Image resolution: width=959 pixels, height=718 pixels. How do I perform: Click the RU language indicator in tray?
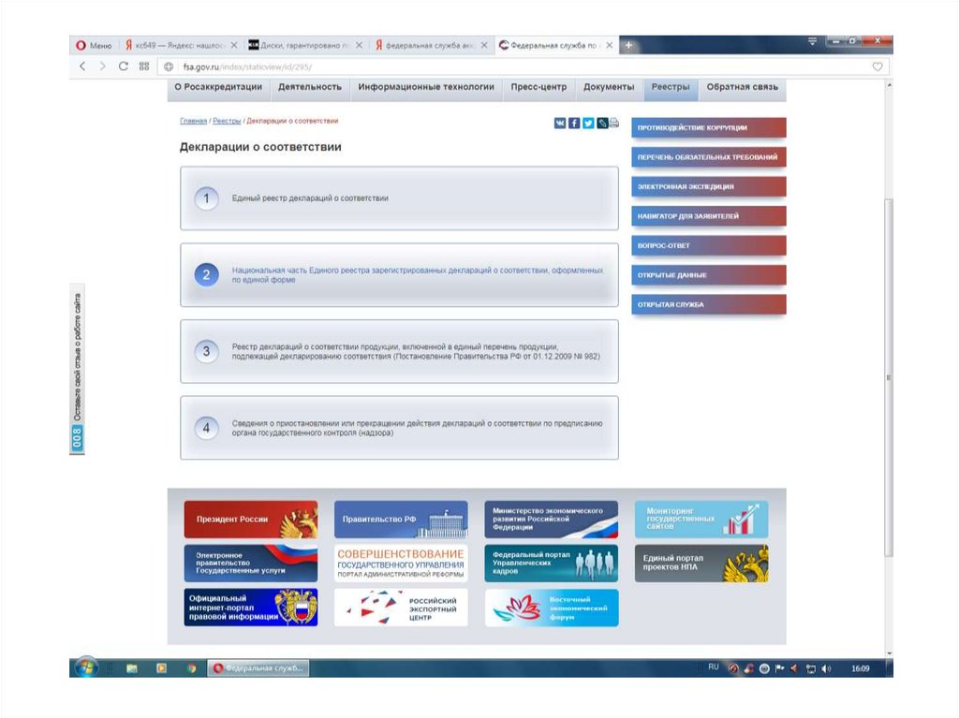coord(714,667)
